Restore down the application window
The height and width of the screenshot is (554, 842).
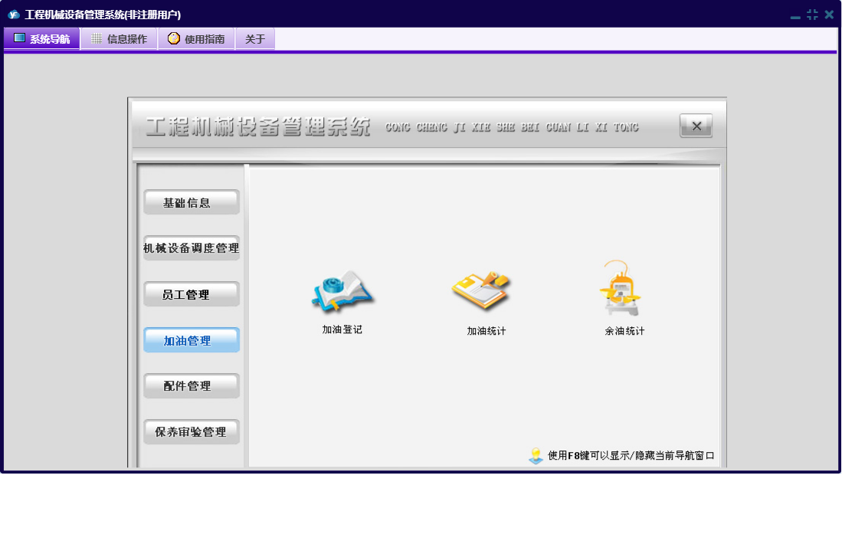coord(812,15)
